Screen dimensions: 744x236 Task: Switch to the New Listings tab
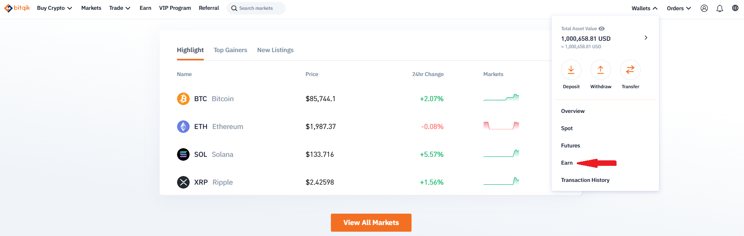[275, 50]
